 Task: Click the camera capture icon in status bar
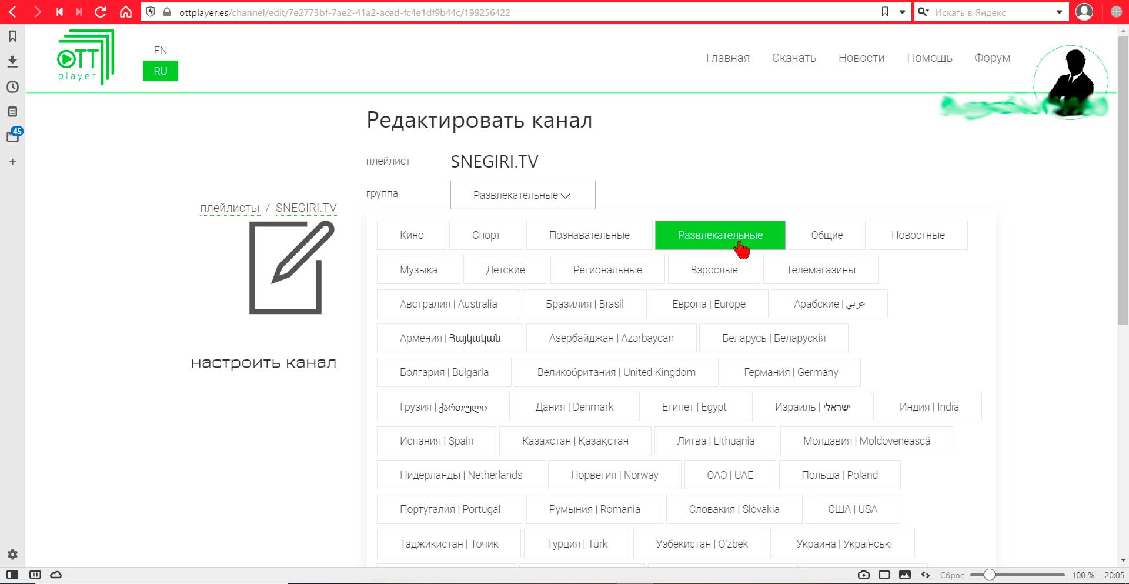point(863,575)
